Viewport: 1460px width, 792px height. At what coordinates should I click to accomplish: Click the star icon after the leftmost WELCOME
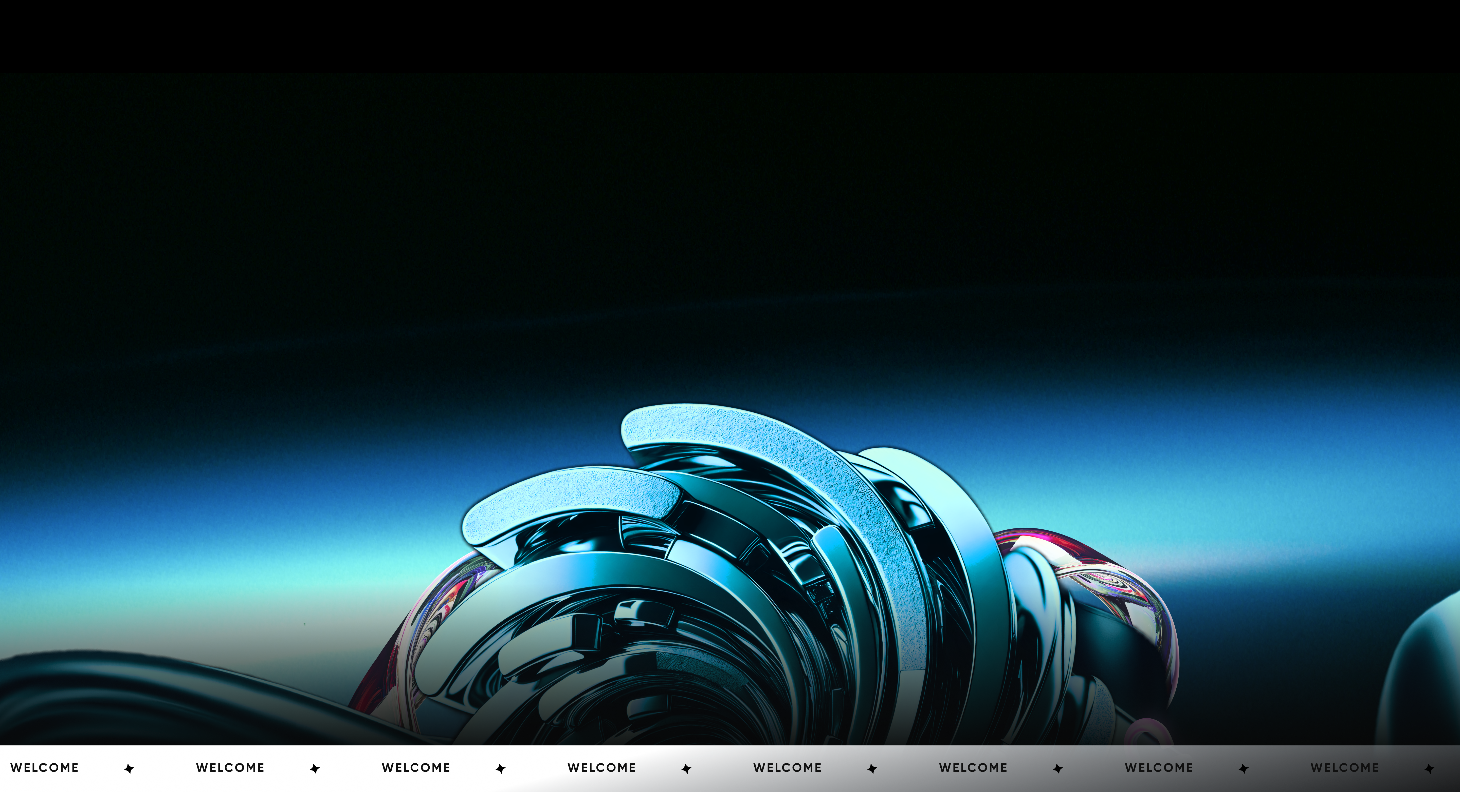[129, 768]
